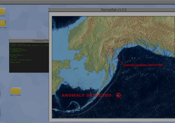Click the Boat License folder label

coord(16,95)
